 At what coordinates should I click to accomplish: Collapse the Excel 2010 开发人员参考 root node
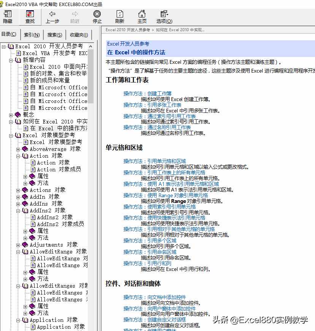3,47
